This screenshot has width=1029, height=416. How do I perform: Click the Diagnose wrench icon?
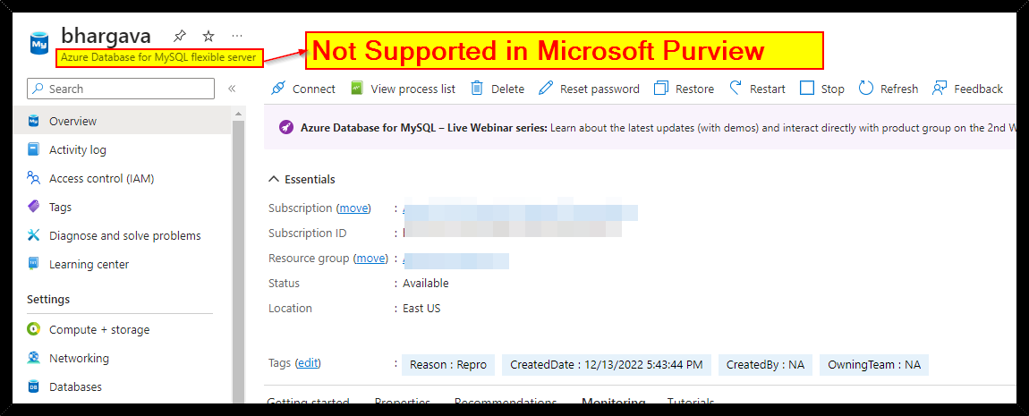33,235
